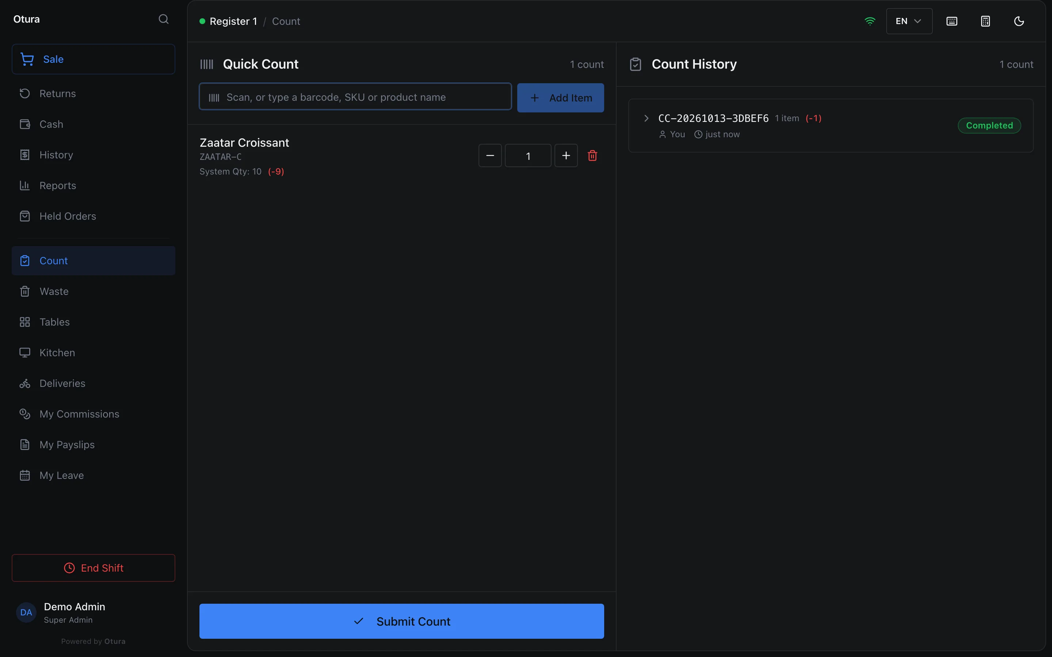The height and width of the screenshot is (657, 1052).
Task: Open the sidebar search icon
Action: pos(163,19)
